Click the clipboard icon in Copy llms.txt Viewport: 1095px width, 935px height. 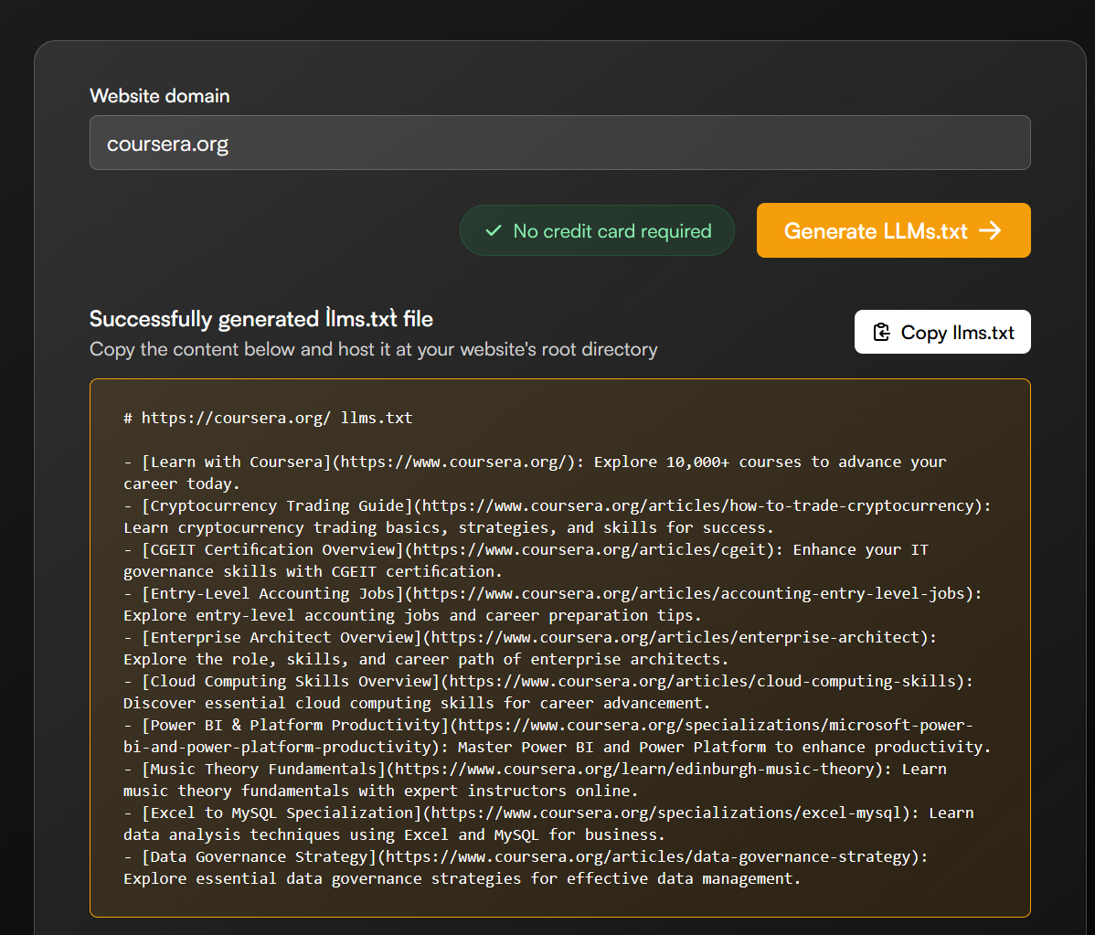(881, 333)
